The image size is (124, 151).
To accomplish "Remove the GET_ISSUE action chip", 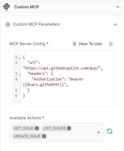I will point(37,128).
